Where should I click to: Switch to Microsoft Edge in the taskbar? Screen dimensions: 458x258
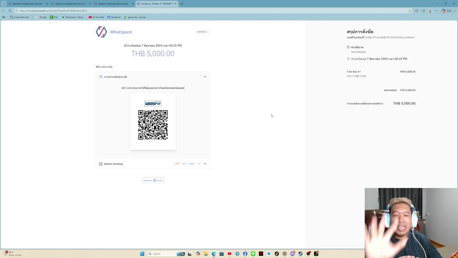(214, 254)
